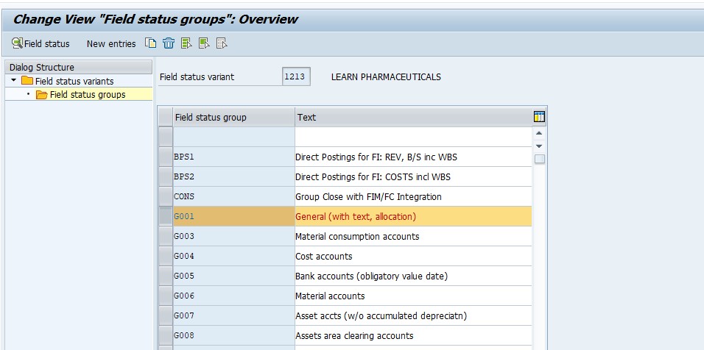Image resolution: width=704 pixels, height=350 pixels.
Task: Click the vertical scrollbar thumb
Action: click(x=540, y=159)
